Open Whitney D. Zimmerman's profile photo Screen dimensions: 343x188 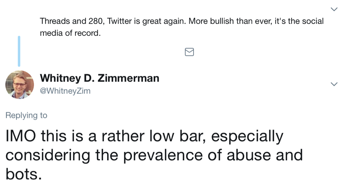pyautogui.click(x=20, y=85)
